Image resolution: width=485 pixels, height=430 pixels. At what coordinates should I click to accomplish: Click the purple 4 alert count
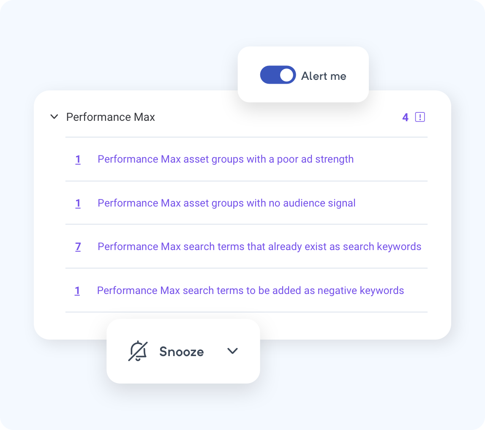[405, 117]
